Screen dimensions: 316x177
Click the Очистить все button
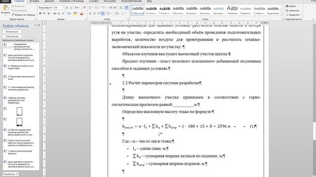click(12, 36)
